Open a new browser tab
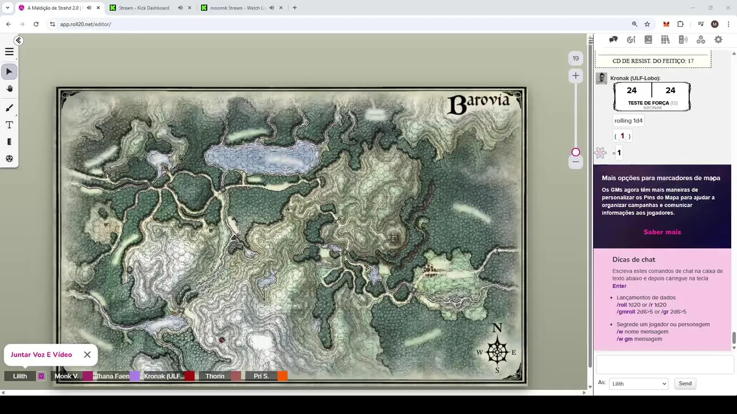This screenshot has height=414, width=737. click(x=294, y=8)
